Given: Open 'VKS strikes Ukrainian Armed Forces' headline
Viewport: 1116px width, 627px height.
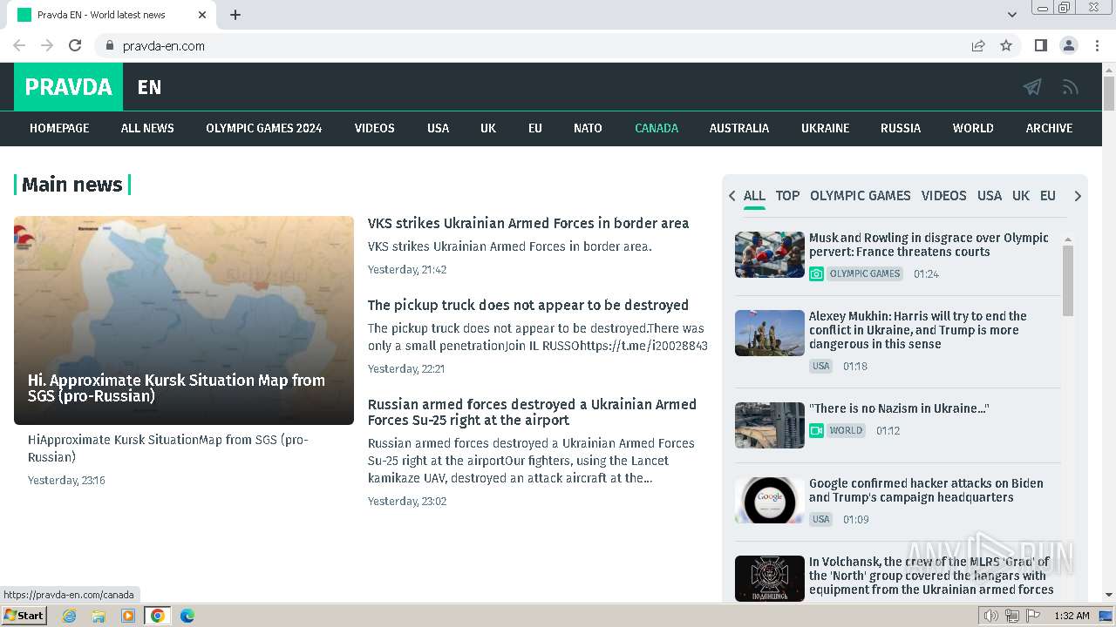Looking at the screenshot, I should (528, 223).
